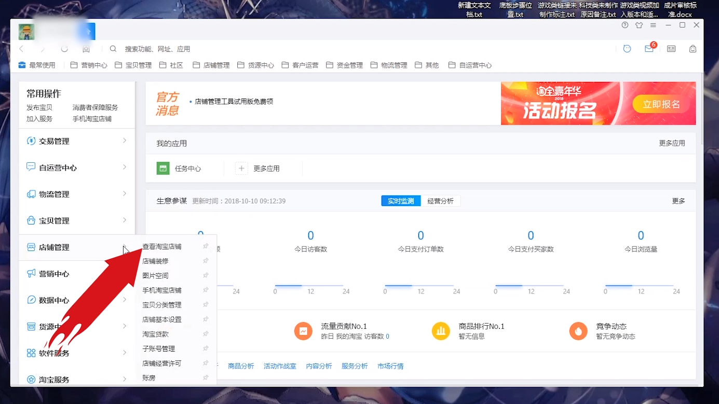Pin the 查看淘宝店铺 menu entry
719x404 pixels.
coord(206,246)
